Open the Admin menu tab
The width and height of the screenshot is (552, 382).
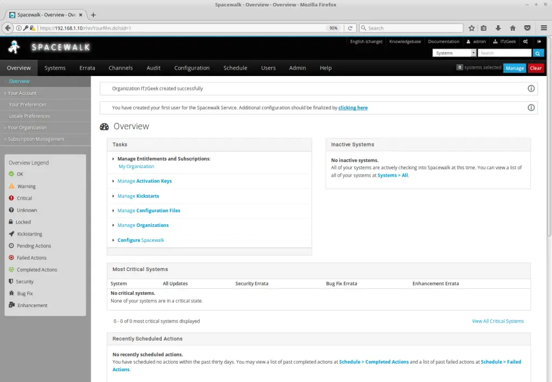[x=298, y=68]
